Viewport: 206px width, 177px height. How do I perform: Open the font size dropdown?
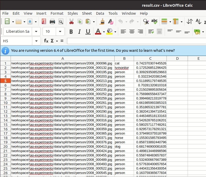(x=60, y=32)
